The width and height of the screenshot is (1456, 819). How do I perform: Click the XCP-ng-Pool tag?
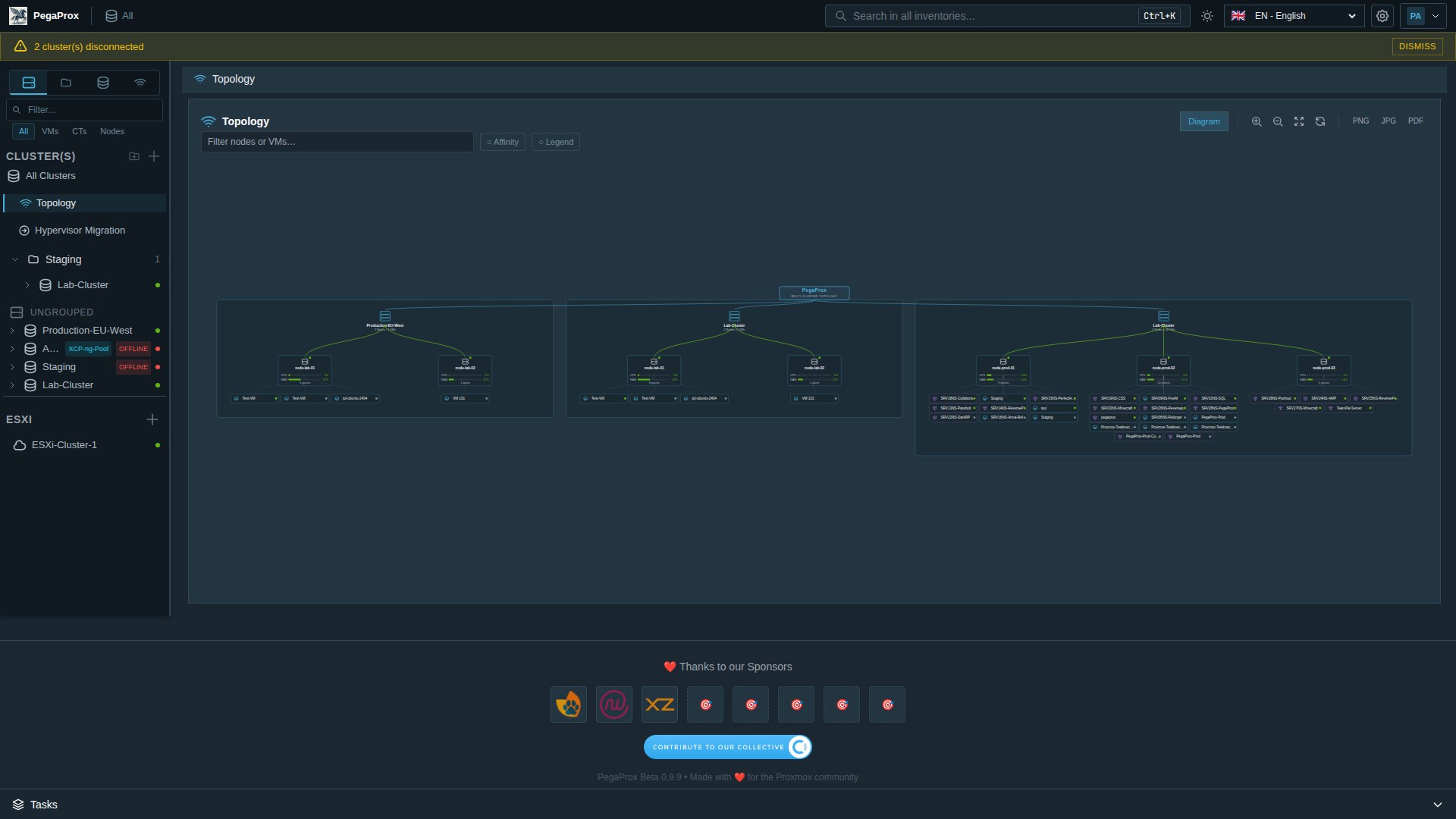coord(88,349)
